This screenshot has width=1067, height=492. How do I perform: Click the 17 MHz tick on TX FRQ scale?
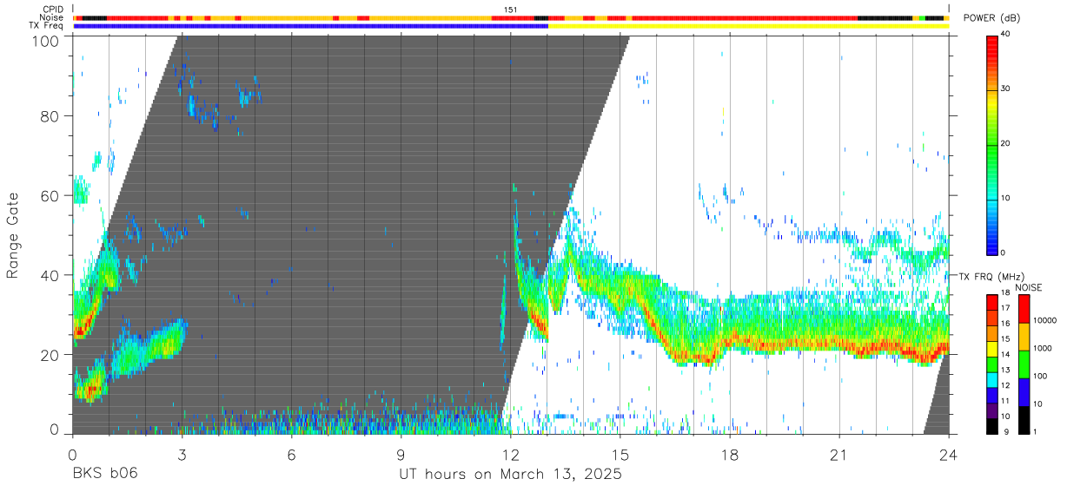click(x=1007, y=308)
